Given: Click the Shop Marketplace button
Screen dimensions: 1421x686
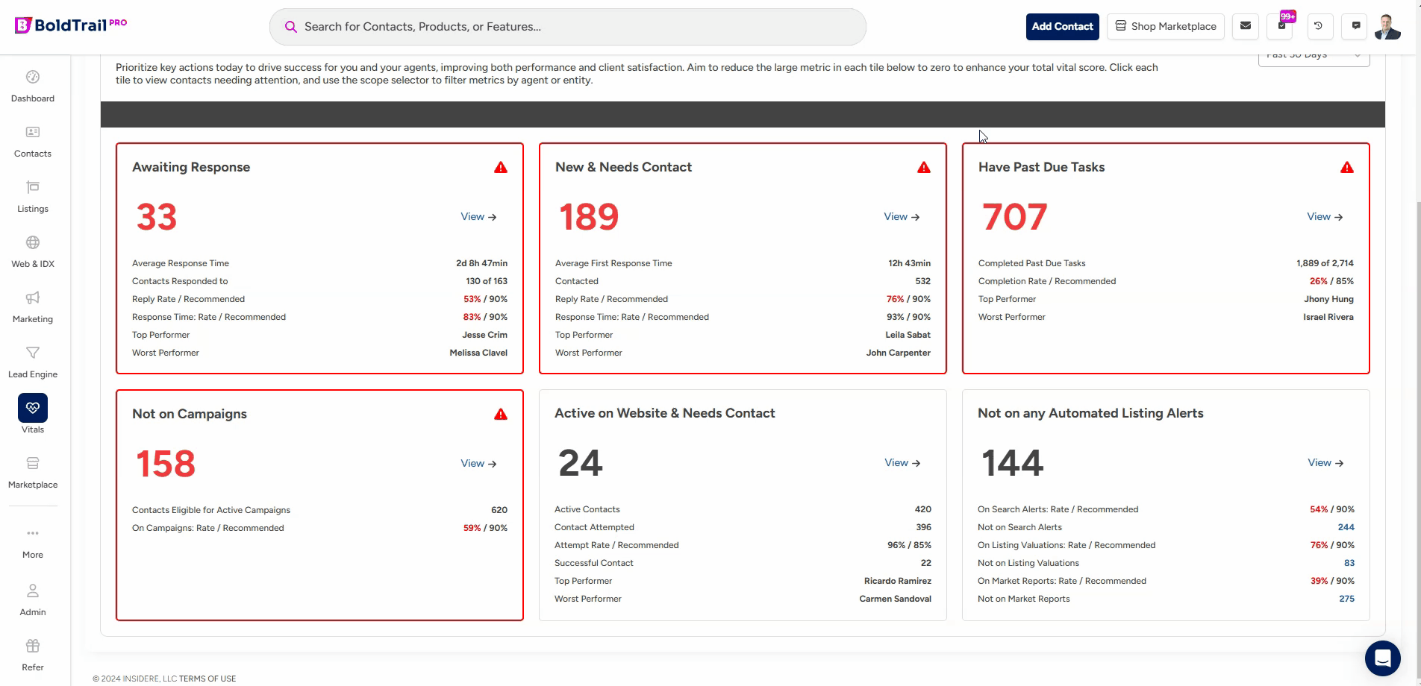Looking at the screenshot, I should [1166, 26].
